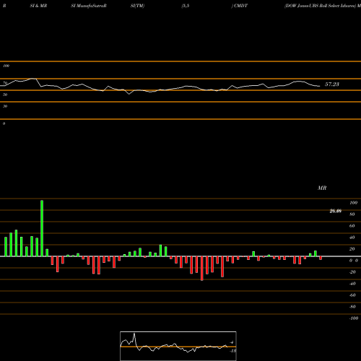Click the MR value label near the 80 level

pos(336,211)
